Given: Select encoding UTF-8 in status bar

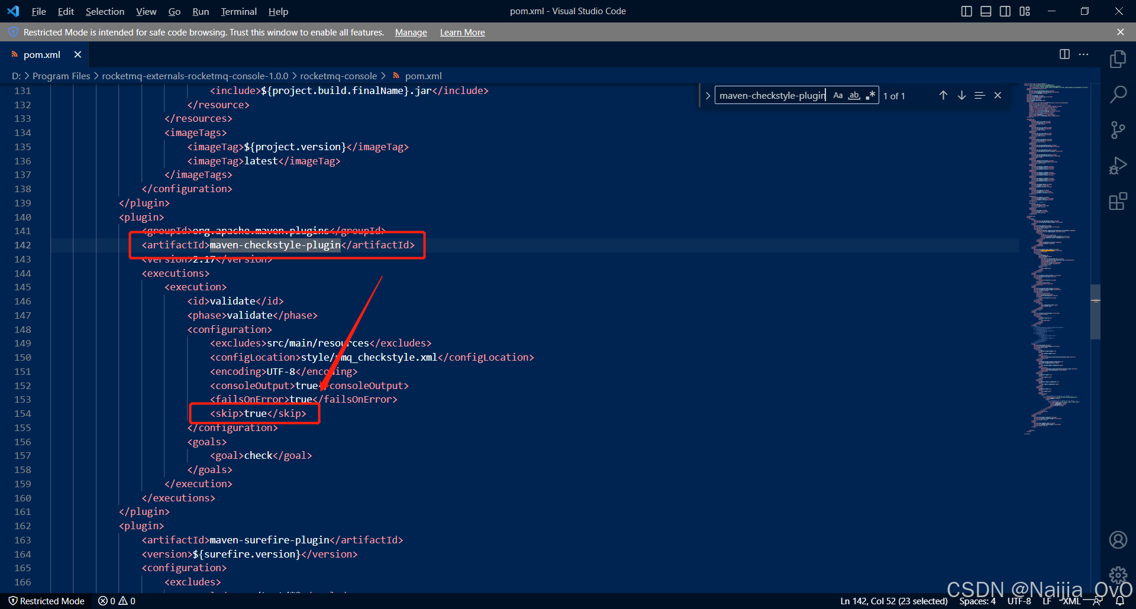Looking at the screenshot, I should coord(1019,601).
